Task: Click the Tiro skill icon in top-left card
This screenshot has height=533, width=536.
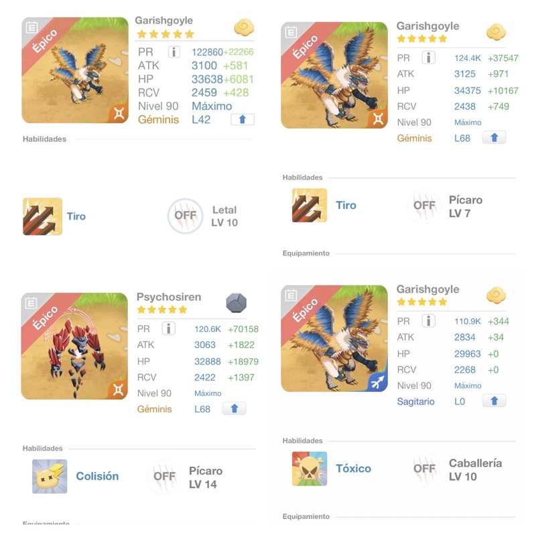Action: [x=42, y=216]
